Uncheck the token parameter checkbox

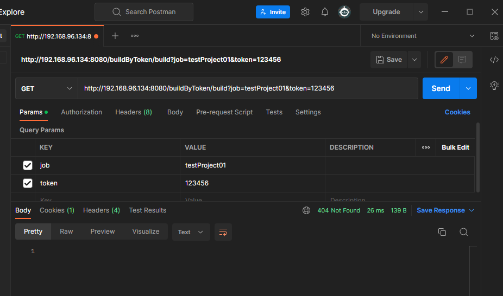pyautogui.click(x=28, y=183)
